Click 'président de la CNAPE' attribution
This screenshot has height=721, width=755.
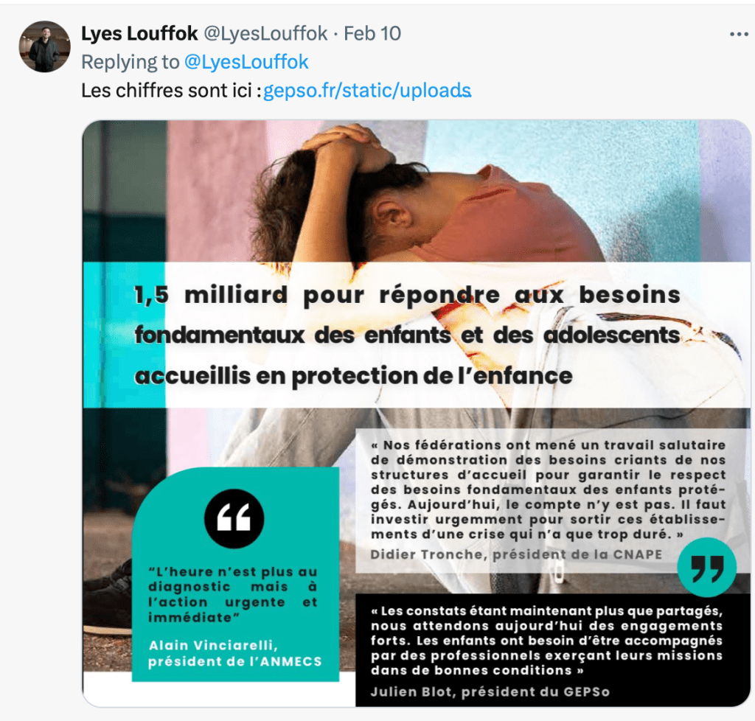(577, 554)
